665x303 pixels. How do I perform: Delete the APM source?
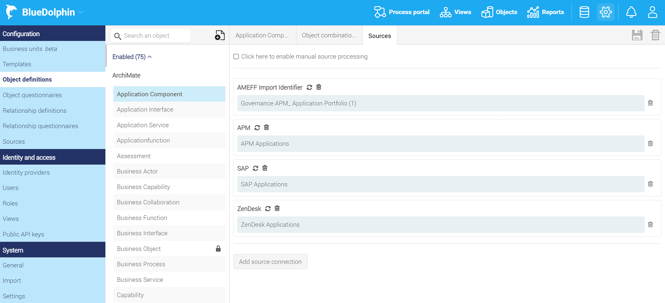(266, 127)
